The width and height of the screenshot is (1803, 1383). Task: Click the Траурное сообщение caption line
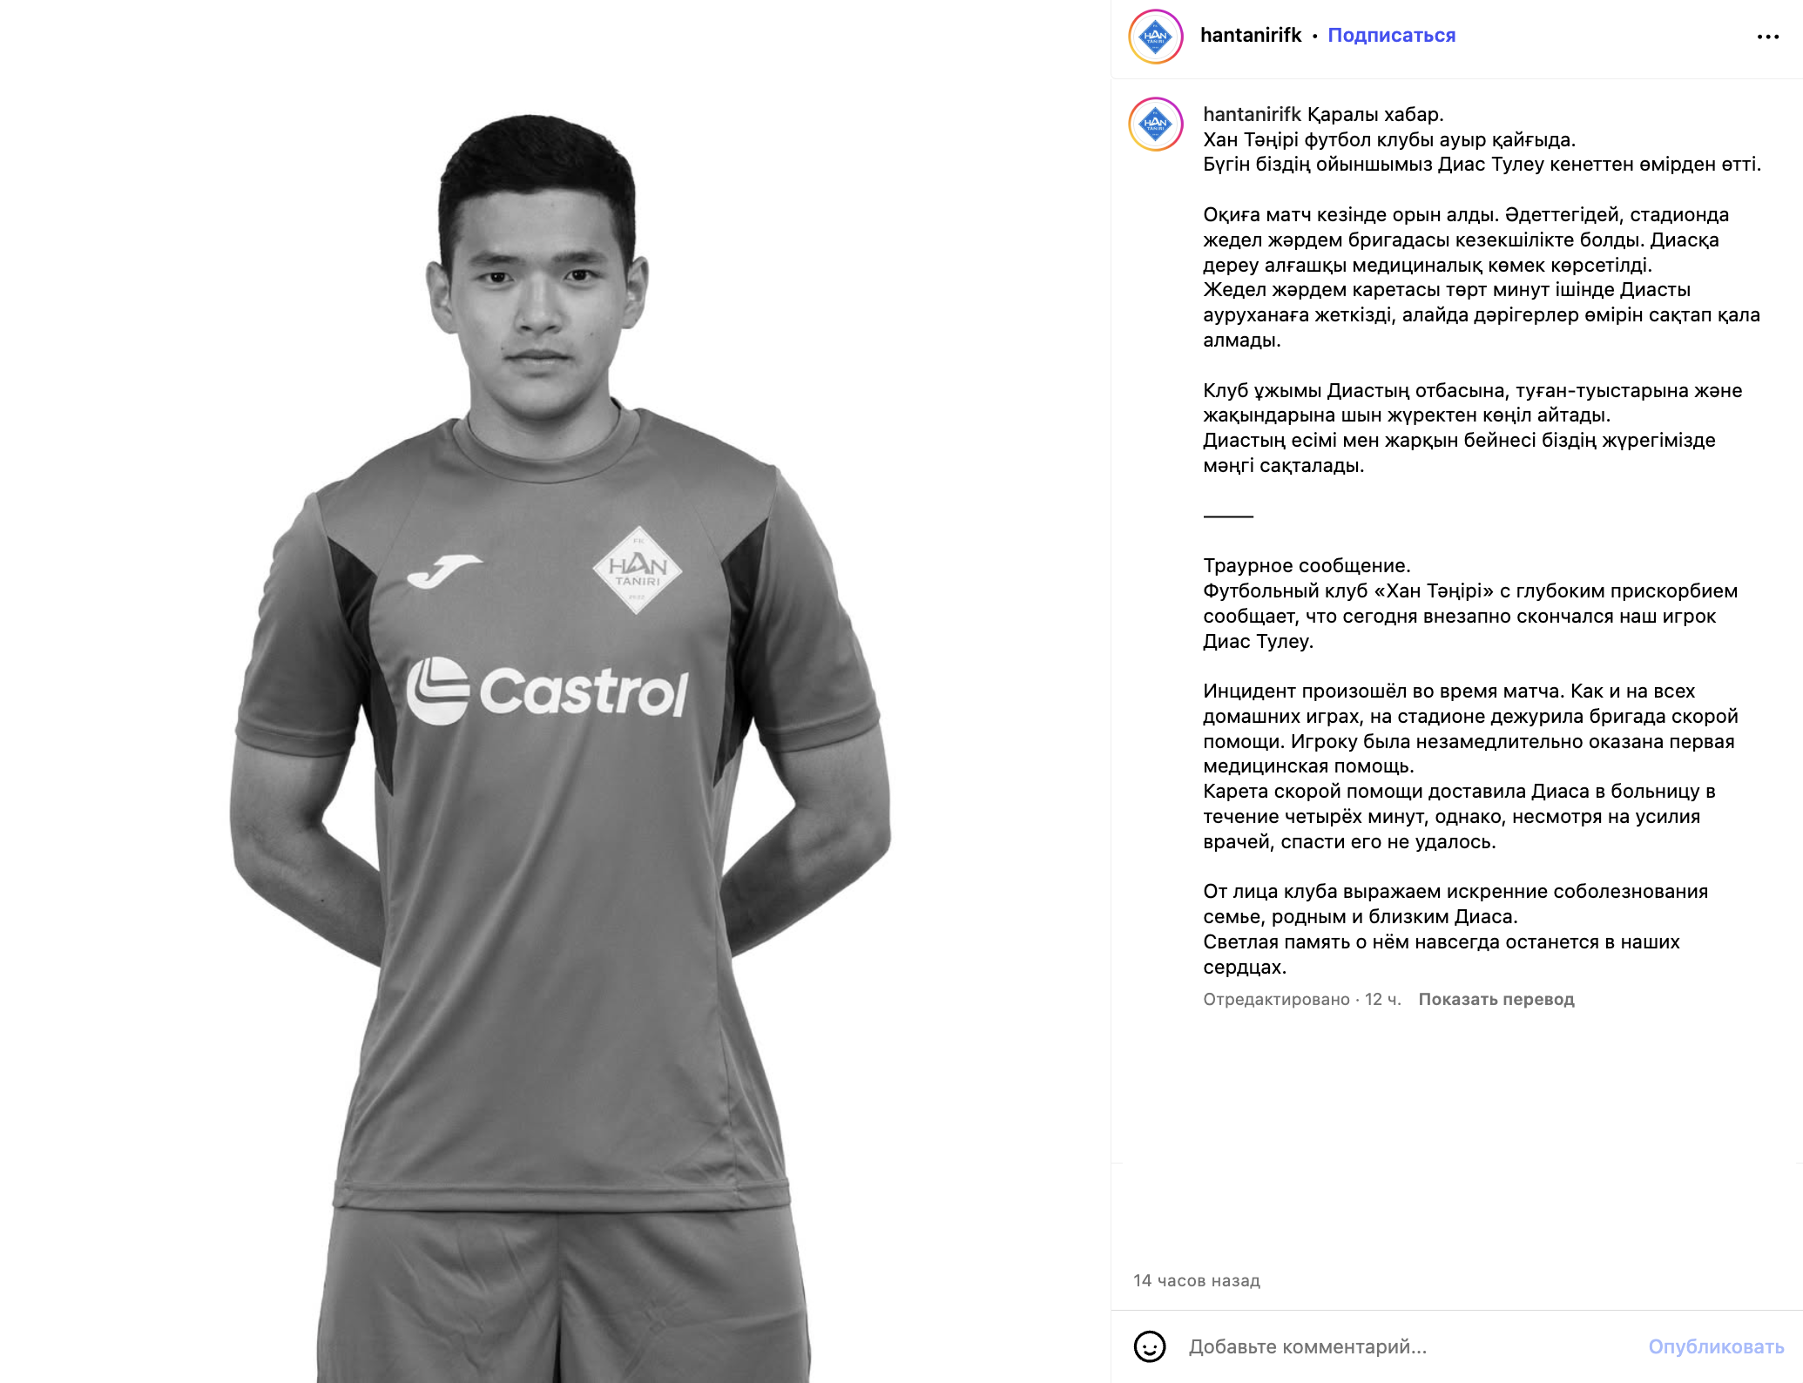tap(1306, 566)
